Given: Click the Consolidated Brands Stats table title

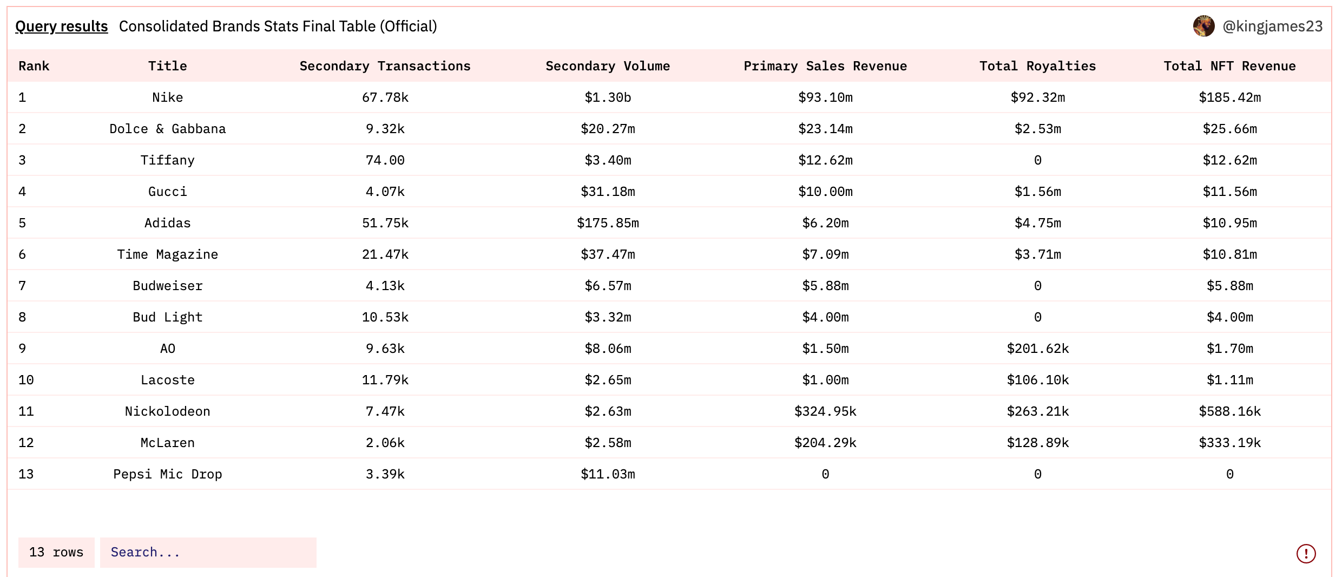Looking at the screenshot, I should 278,26.
